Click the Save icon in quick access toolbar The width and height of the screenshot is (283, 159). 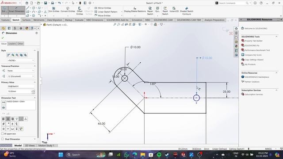click(46, 3)
